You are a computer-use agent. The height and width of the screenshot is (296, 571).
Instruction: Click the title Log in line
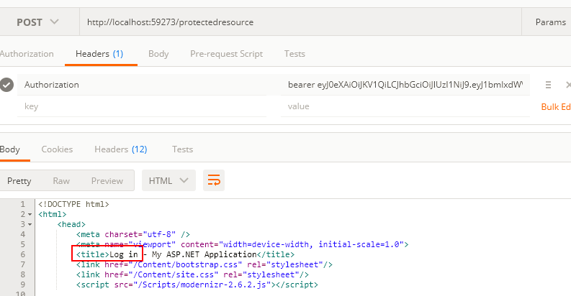coord(185,254)
